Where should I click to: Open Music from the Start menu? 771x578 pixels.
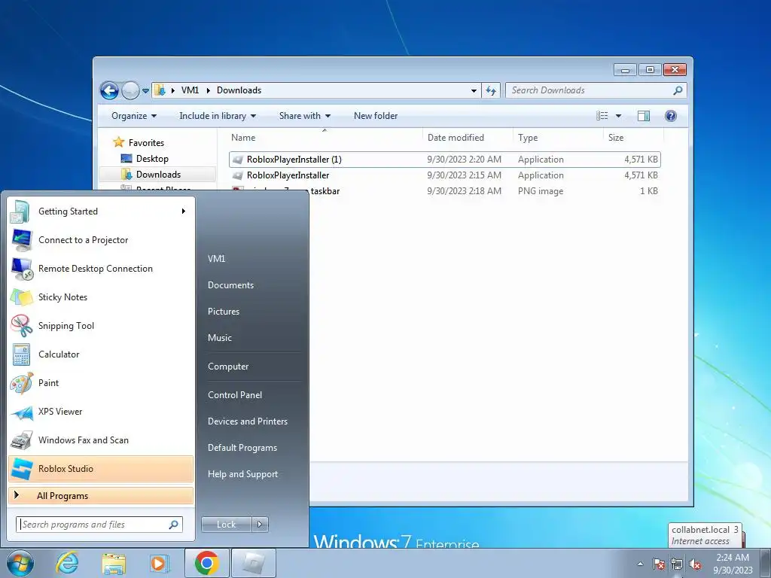tap(219, 338)
